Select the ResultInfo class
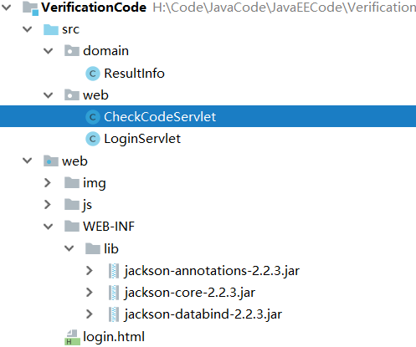416x347 pixels. click(134, 74)
